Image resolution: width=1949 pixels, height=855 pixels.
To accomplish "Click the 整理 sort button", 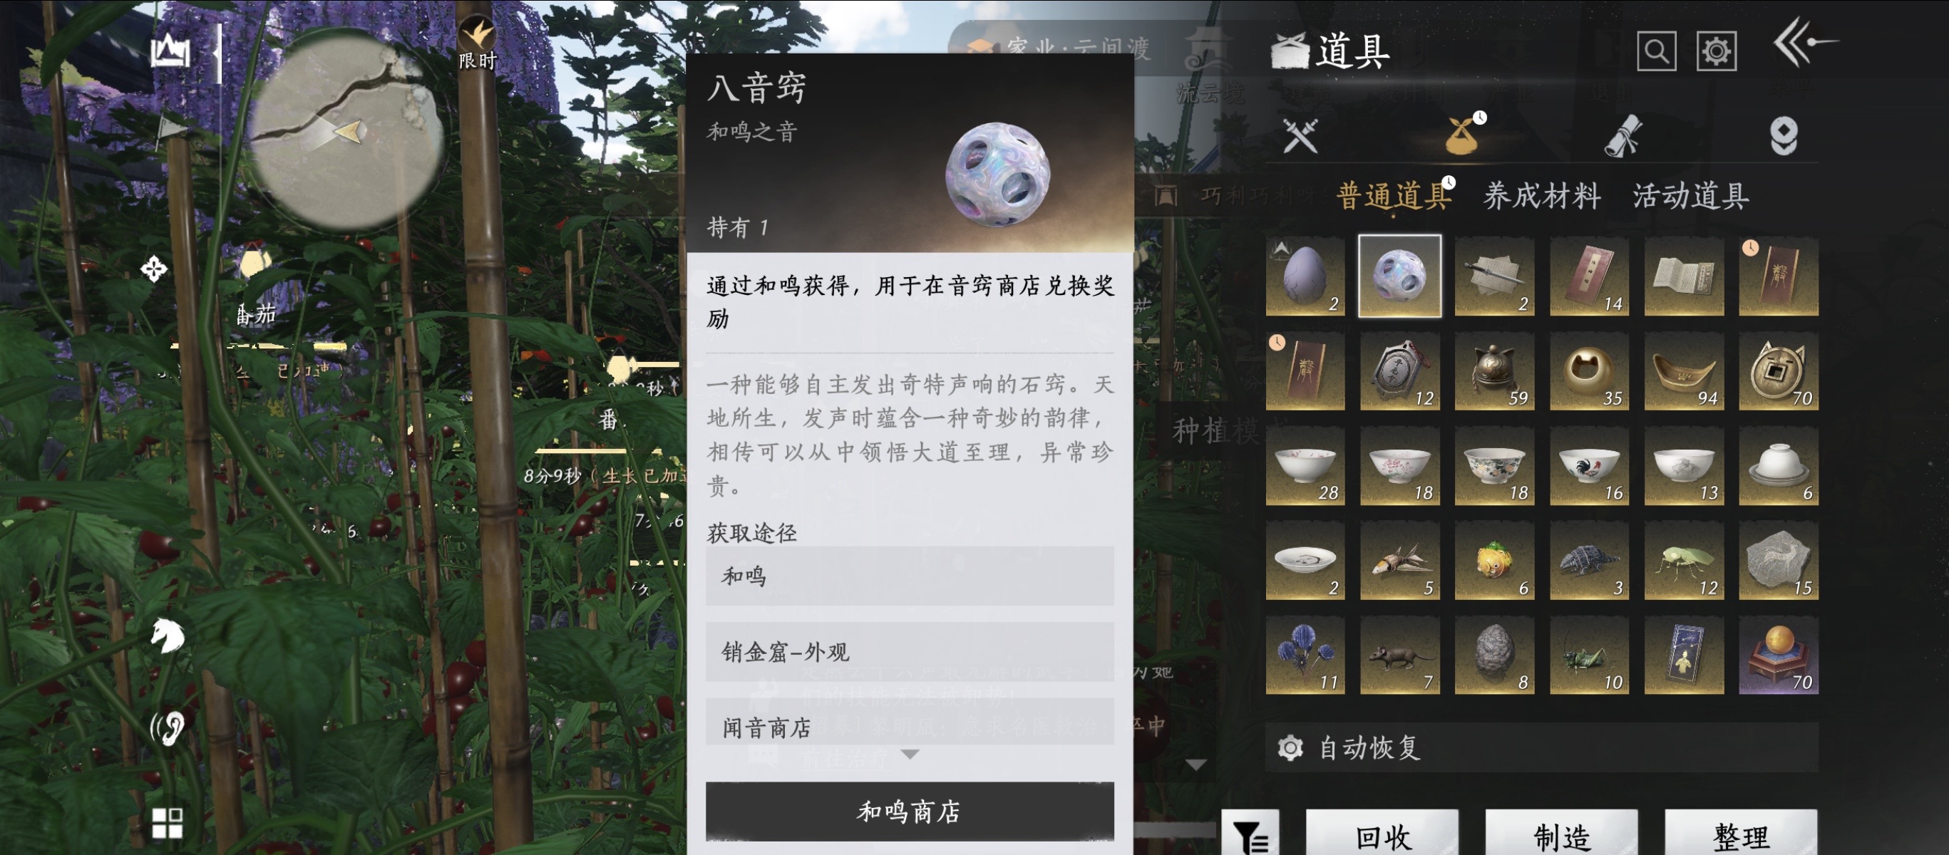I will 1740,835.
